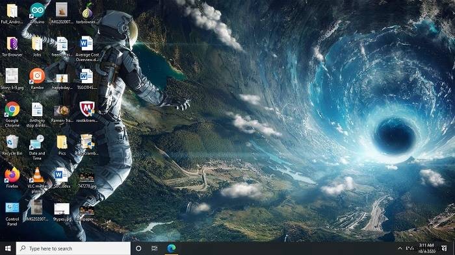Open Cortana circle button on taskbar
455x255 pixels.
pos(138,249)
